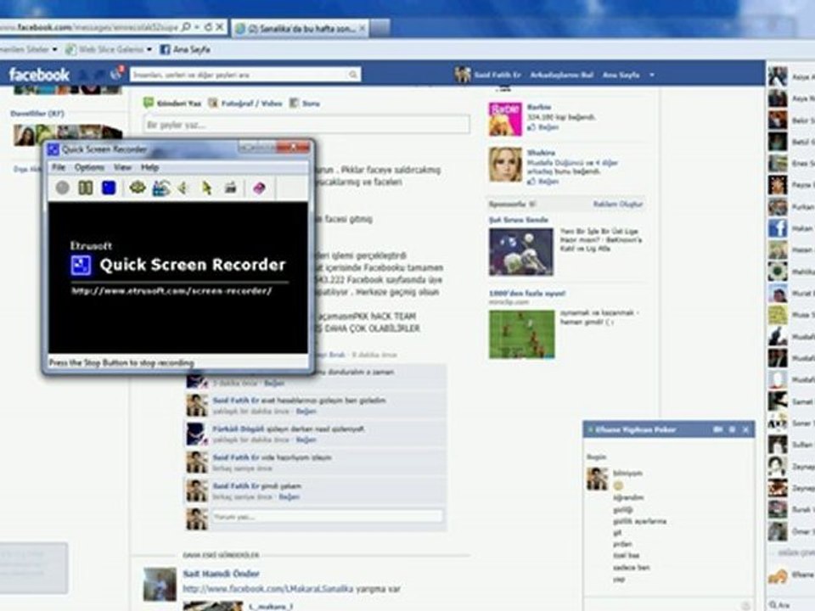Click the new tab button beside the Sanalika tab
Screen dimensions: 815x611
[x=380, y=28]
